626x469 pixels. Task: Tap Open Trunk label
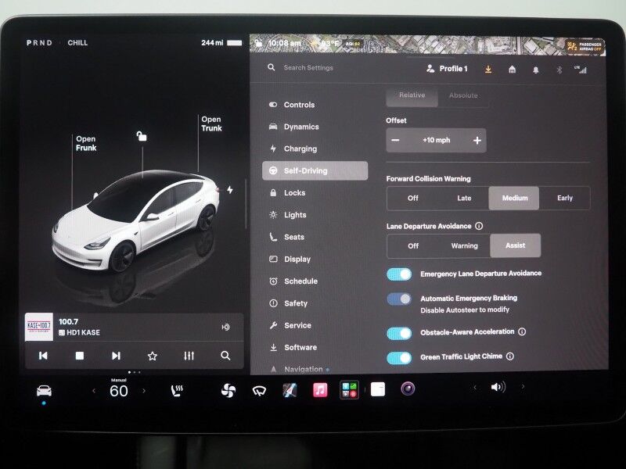[x=211, y=124]
